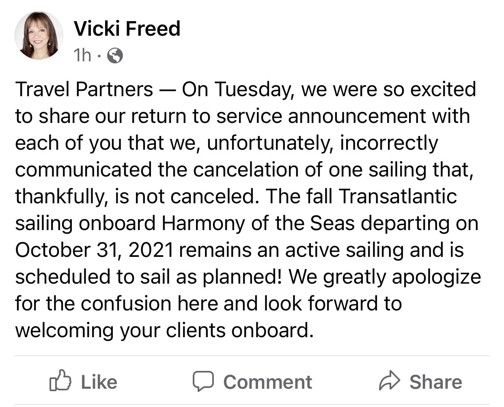Image resolution: width=504 pixels, height=407 pixels.
Task: Click the 'October 31, 2021' date text
Action: pyautogui.click(x=95, y=250)
